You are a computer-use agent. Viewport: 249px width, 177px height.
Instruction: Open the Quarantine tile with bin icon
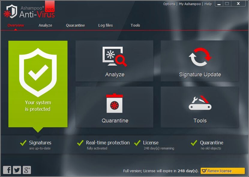click(114, 107)
